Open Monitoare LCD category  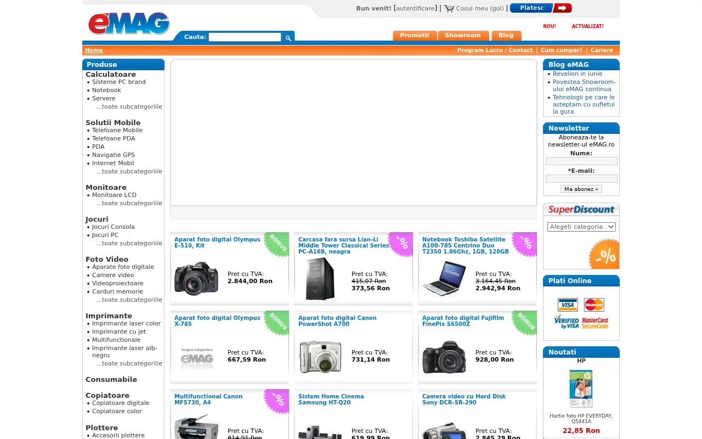(114, 195)
